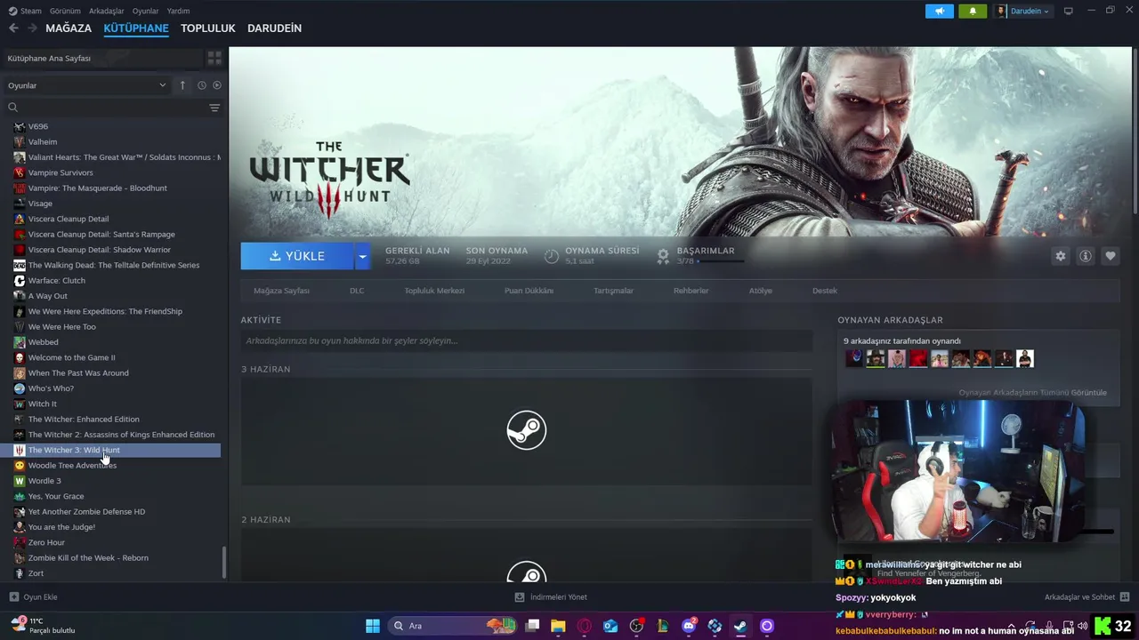Open the green notifications bell
Viewport: 1139px width, 640px height.
point(973,11)
